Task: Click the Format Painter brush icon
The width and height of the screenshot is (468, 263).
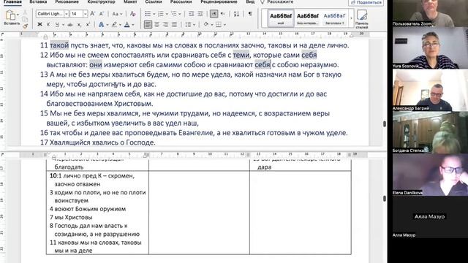Action: (26, 26)
